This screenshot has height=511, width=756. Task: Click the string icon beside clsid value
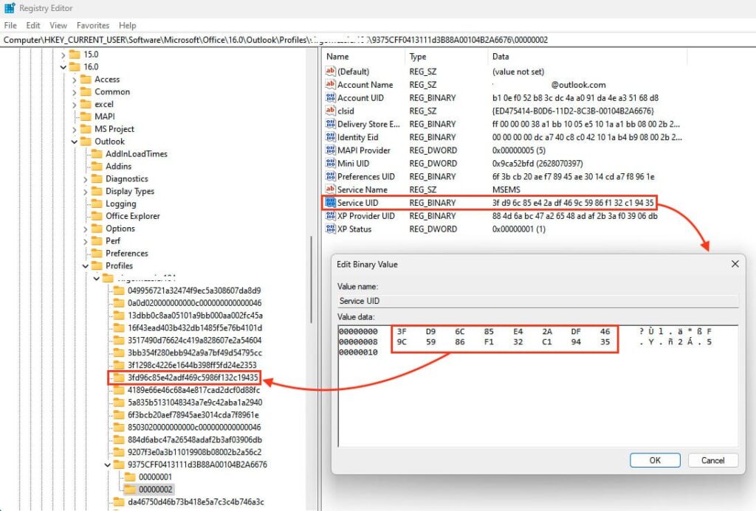[x=331, y=111]
